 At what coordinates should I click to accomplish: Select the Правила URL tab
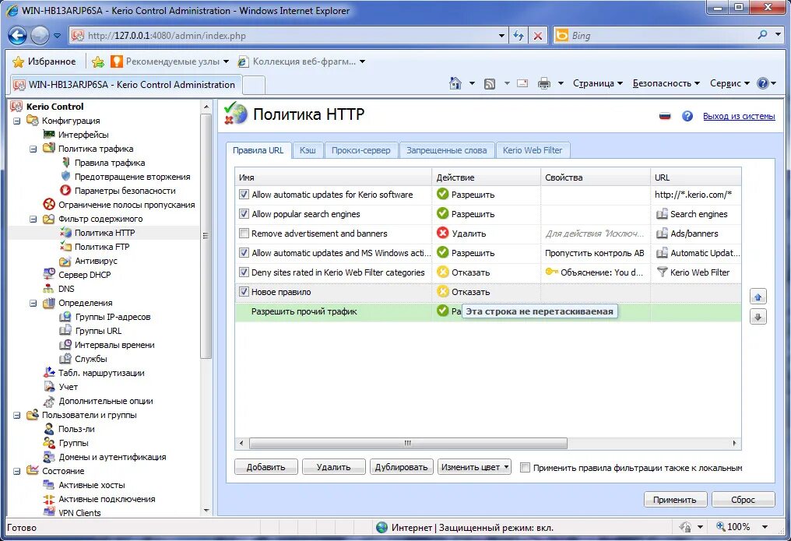click(x=258, y=150)
